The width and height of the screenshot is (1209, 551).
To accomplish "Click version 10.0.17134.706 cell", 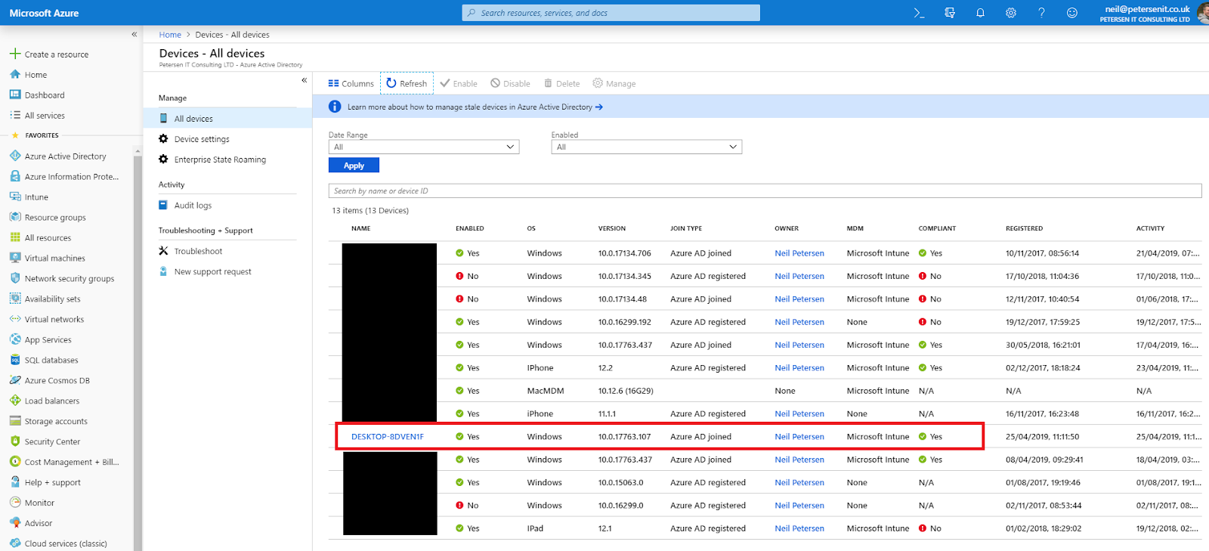I will tap(625, 253).
